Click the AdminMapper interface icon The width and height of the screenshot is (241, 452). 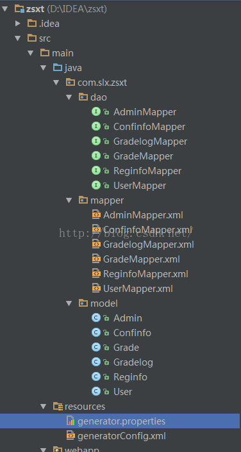pyautogui.click(x=96, y=111)
